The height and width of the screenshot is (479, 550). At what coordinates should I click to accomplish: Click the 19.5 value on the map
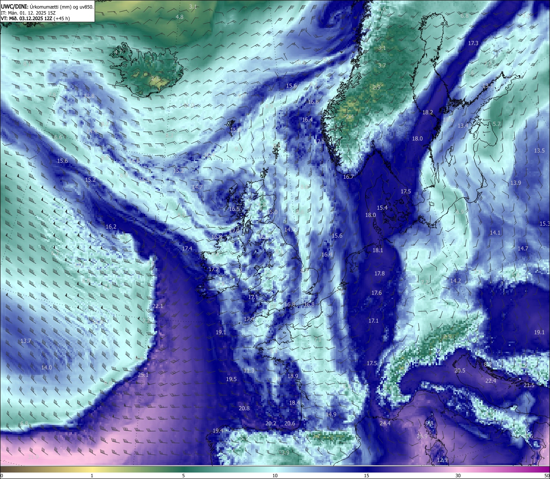(231, 379)
